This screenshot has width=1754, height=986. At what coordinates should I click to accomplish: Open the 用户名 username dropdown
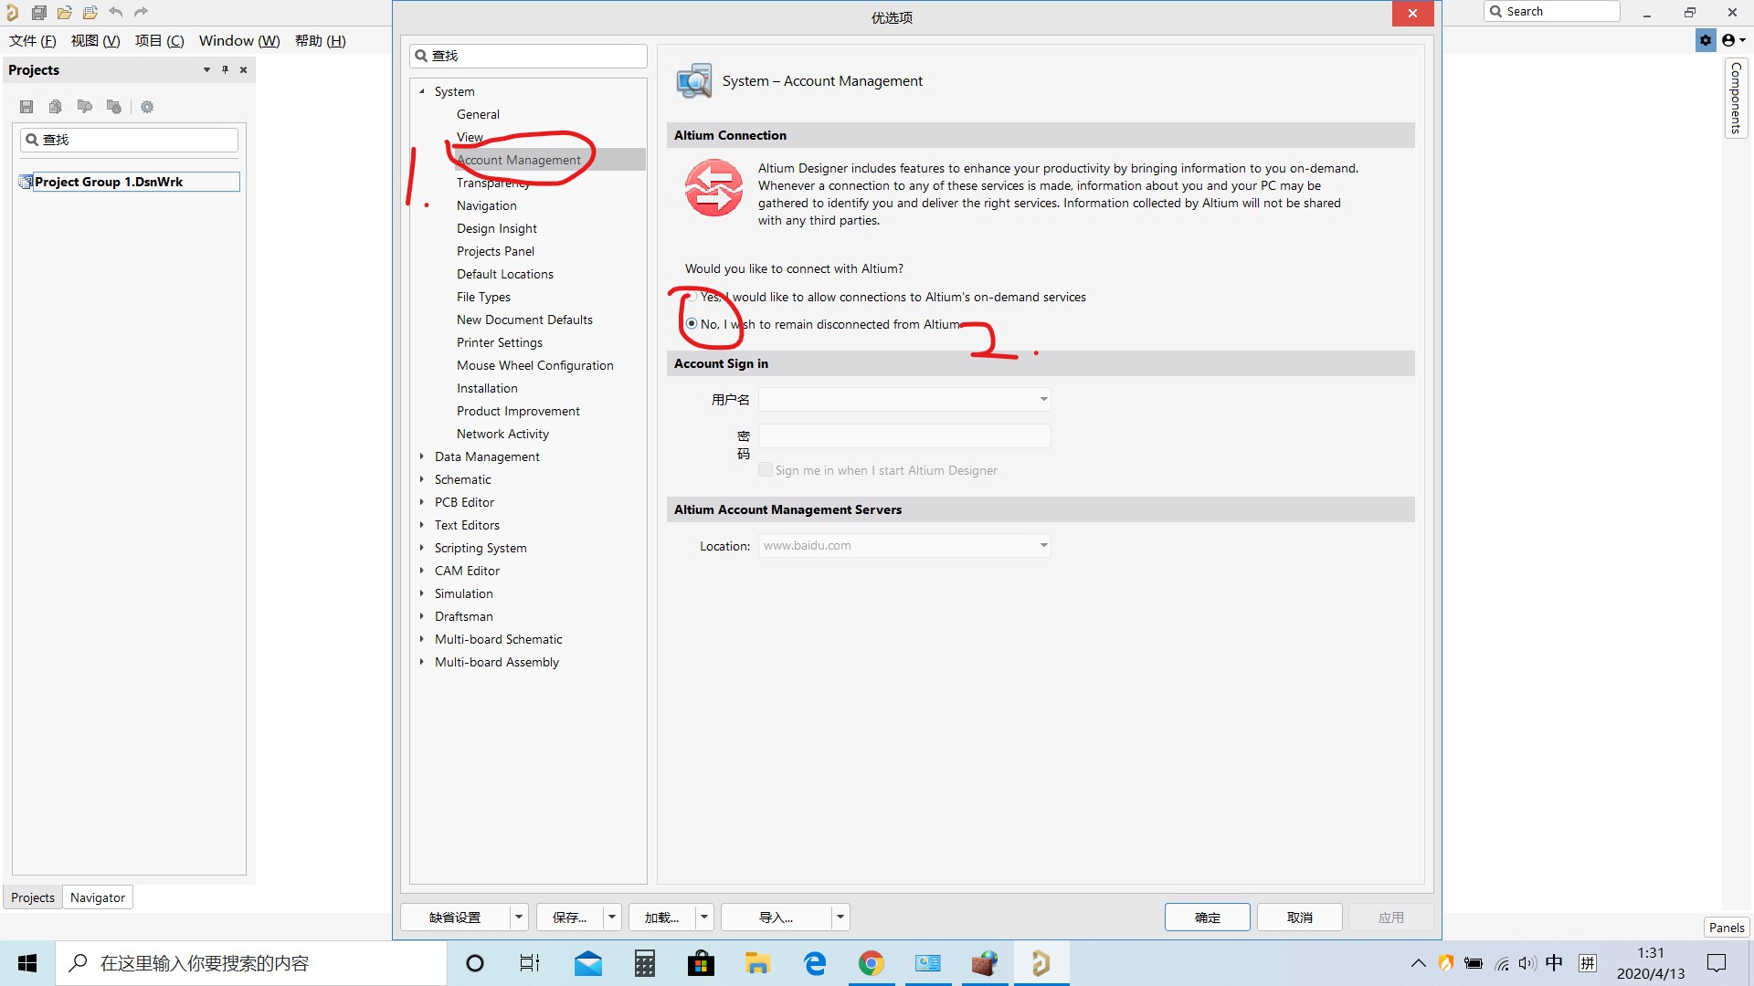tap(1043, 399)
